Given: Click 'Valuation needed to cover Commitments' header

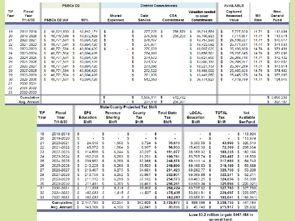Looking at the screenshot, I should coord(202,16).
